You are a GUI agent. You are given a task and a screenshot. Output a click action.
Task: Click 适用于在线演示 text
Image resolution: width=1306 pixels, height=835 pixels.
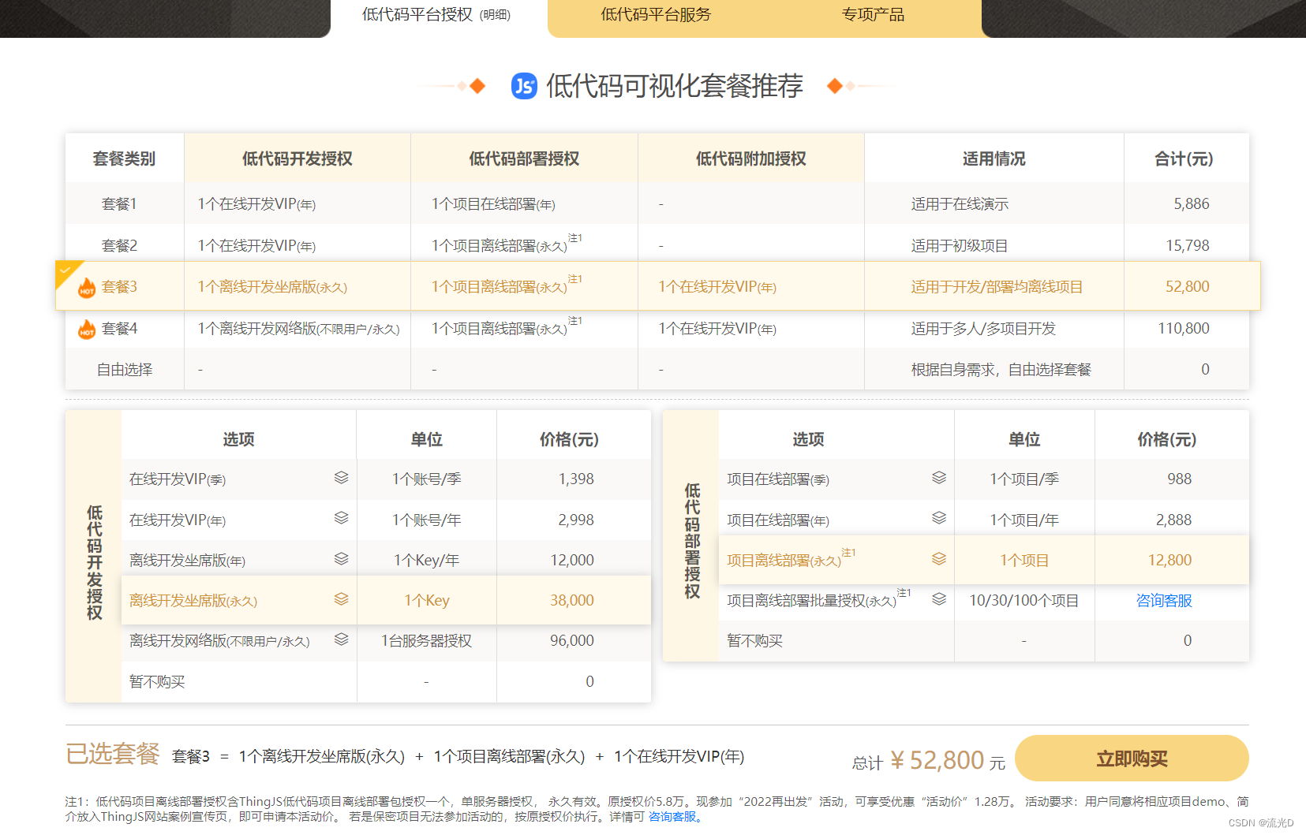[960, 204]
